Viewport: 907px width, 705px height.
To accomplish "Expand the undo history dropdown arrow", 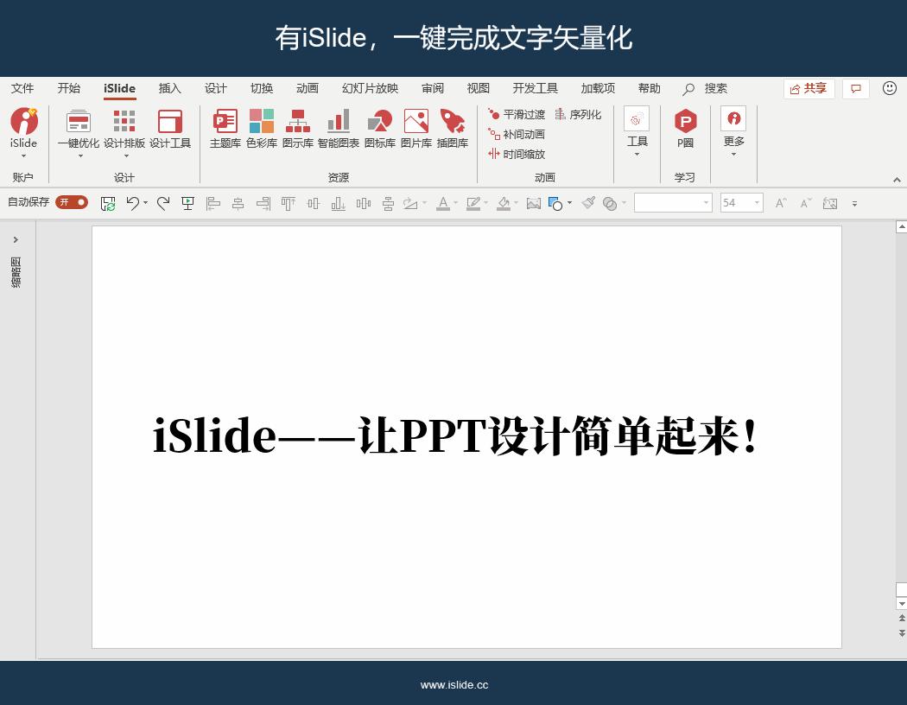I will click(145, 203).
